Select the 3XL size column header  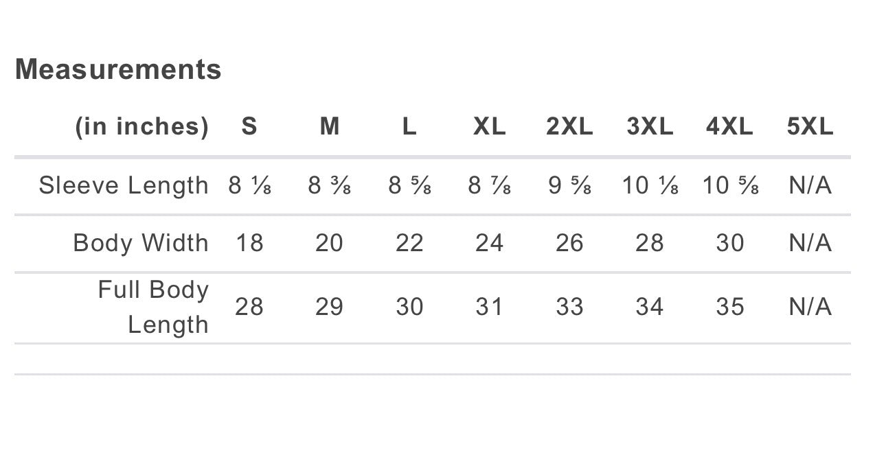(650, 126)
